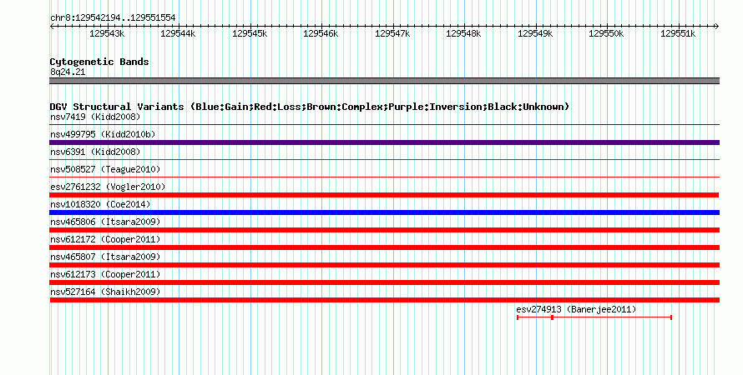The width and height of the screenshot is (743, 375).
Task: Click the Cytogenetic Bands track title
Action: click(99, 62)
